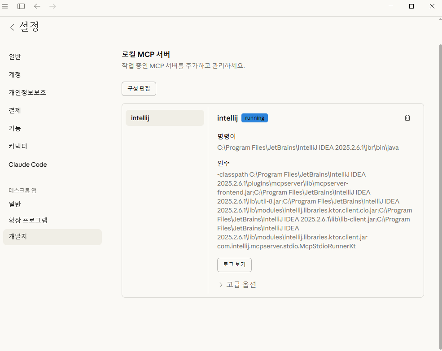
Task: Close the window
Action: click(x=432, y=6)
